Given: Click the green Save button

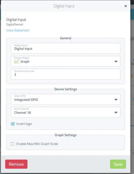Looking at the screenshot, I should [118, 164].
